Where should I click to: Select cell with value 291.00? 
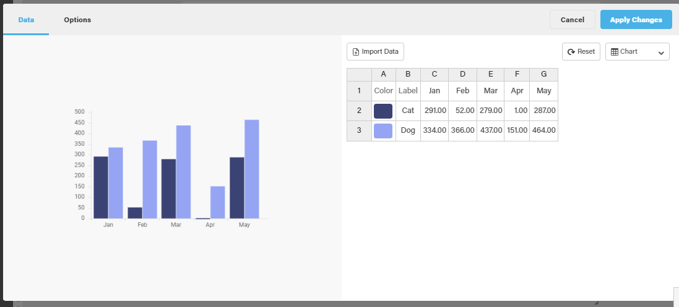435,111
